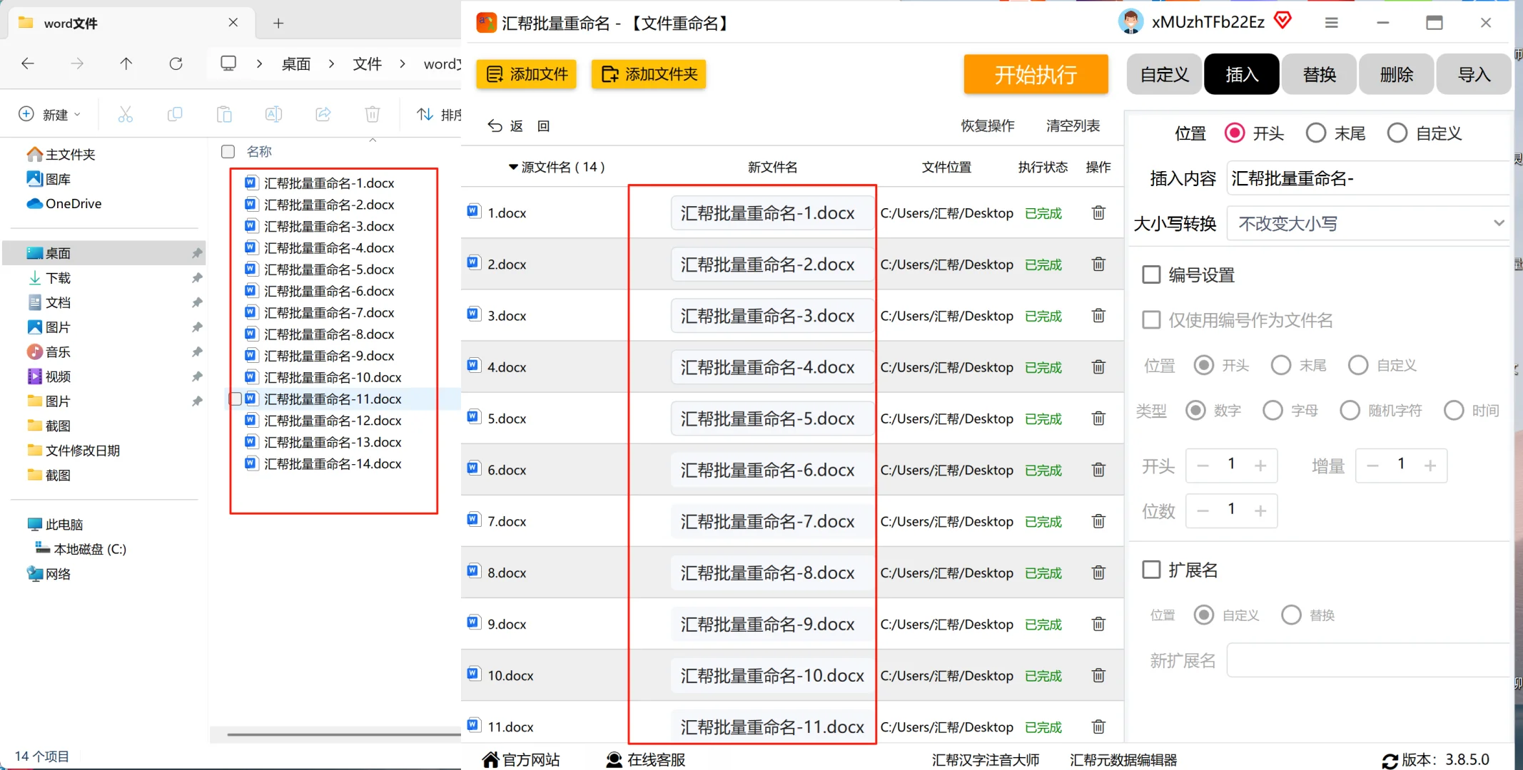Enable the 扩展名 checkbox

pos(1151,569)
